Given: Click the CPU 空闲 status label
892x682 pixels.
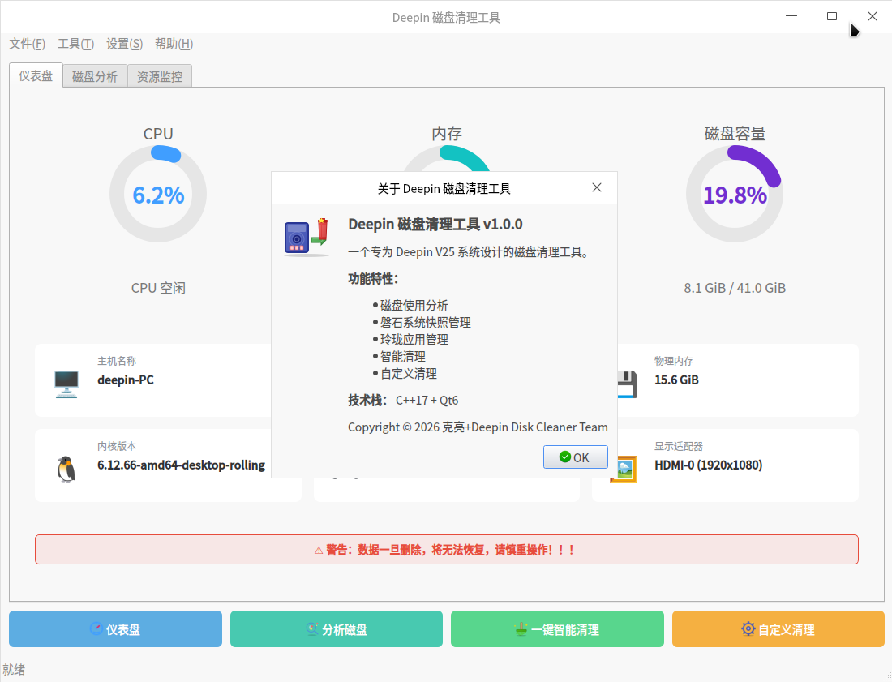Looking at the screenshot, I should (x=158, y=288).
